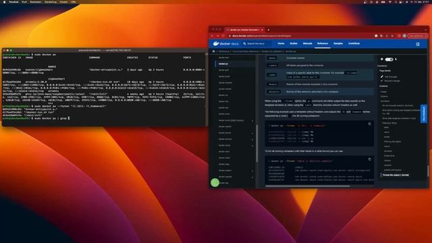The width and height of the screenshot is (432, 243).
Task: Expand the docker swarm sidebar item
Action: point(252,171)
